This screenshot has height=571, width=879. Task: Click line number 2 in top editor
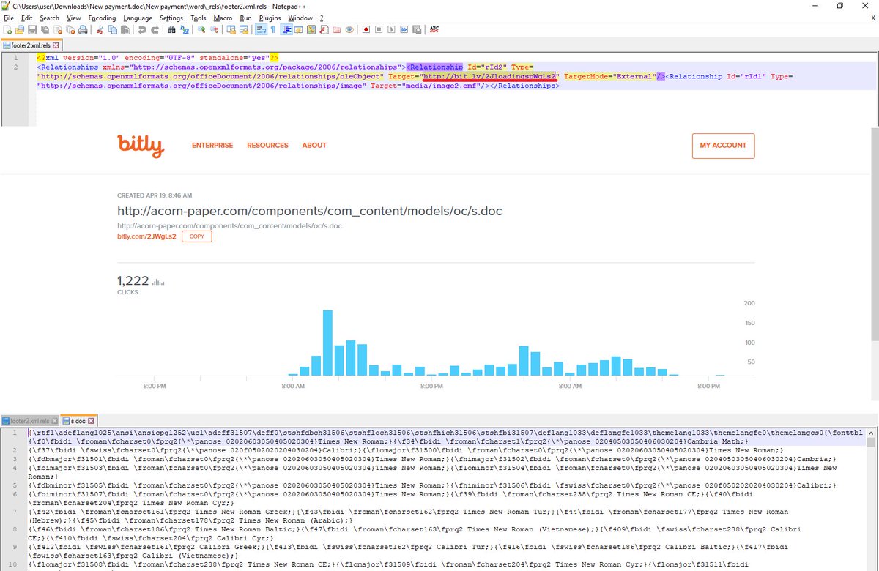pyautogui.click(x=15, y=67)
